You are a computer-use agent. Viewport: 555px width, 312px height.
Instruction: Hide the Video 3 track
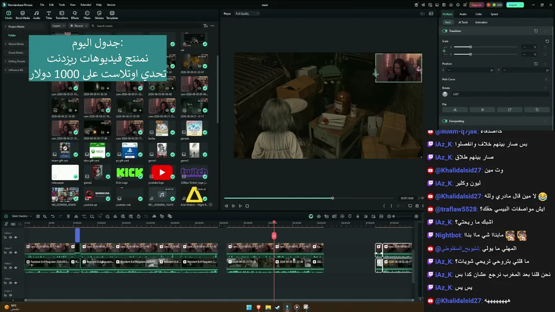click(x=16, y=253)
